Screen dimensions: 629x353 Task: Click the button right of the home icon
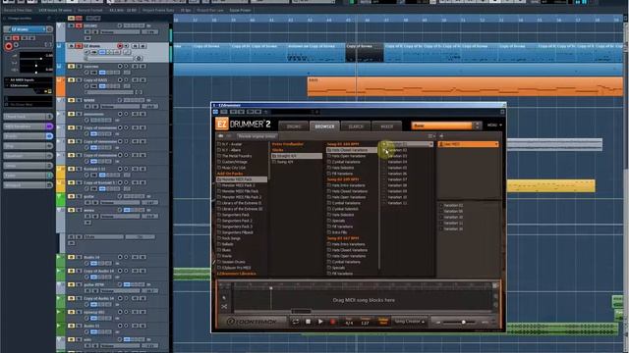[229, 136]
